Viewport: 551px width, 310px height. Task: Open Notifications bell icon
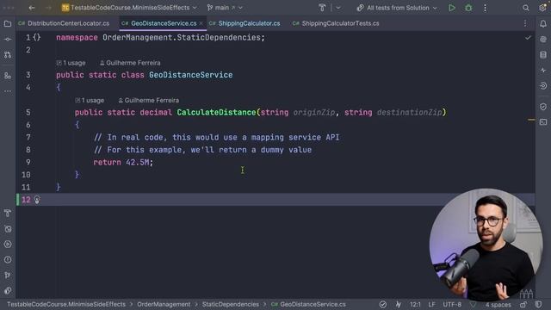coord(543,24)
